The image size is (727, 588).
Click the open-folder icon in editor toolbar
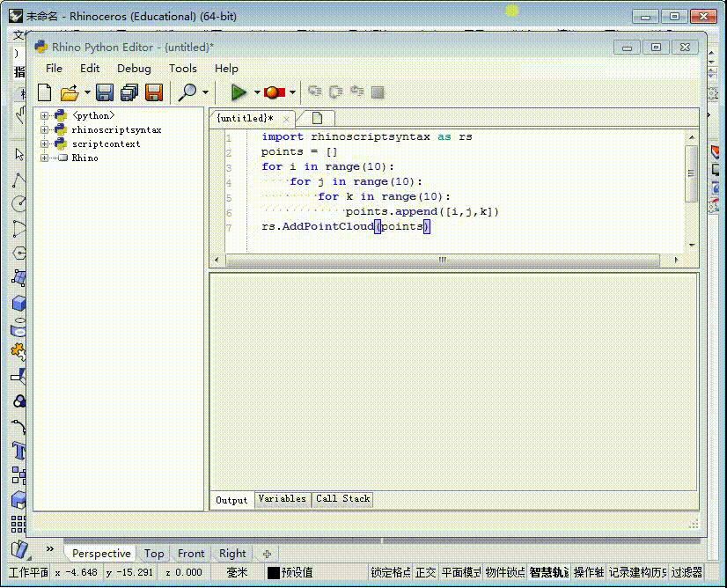(70, 92)
